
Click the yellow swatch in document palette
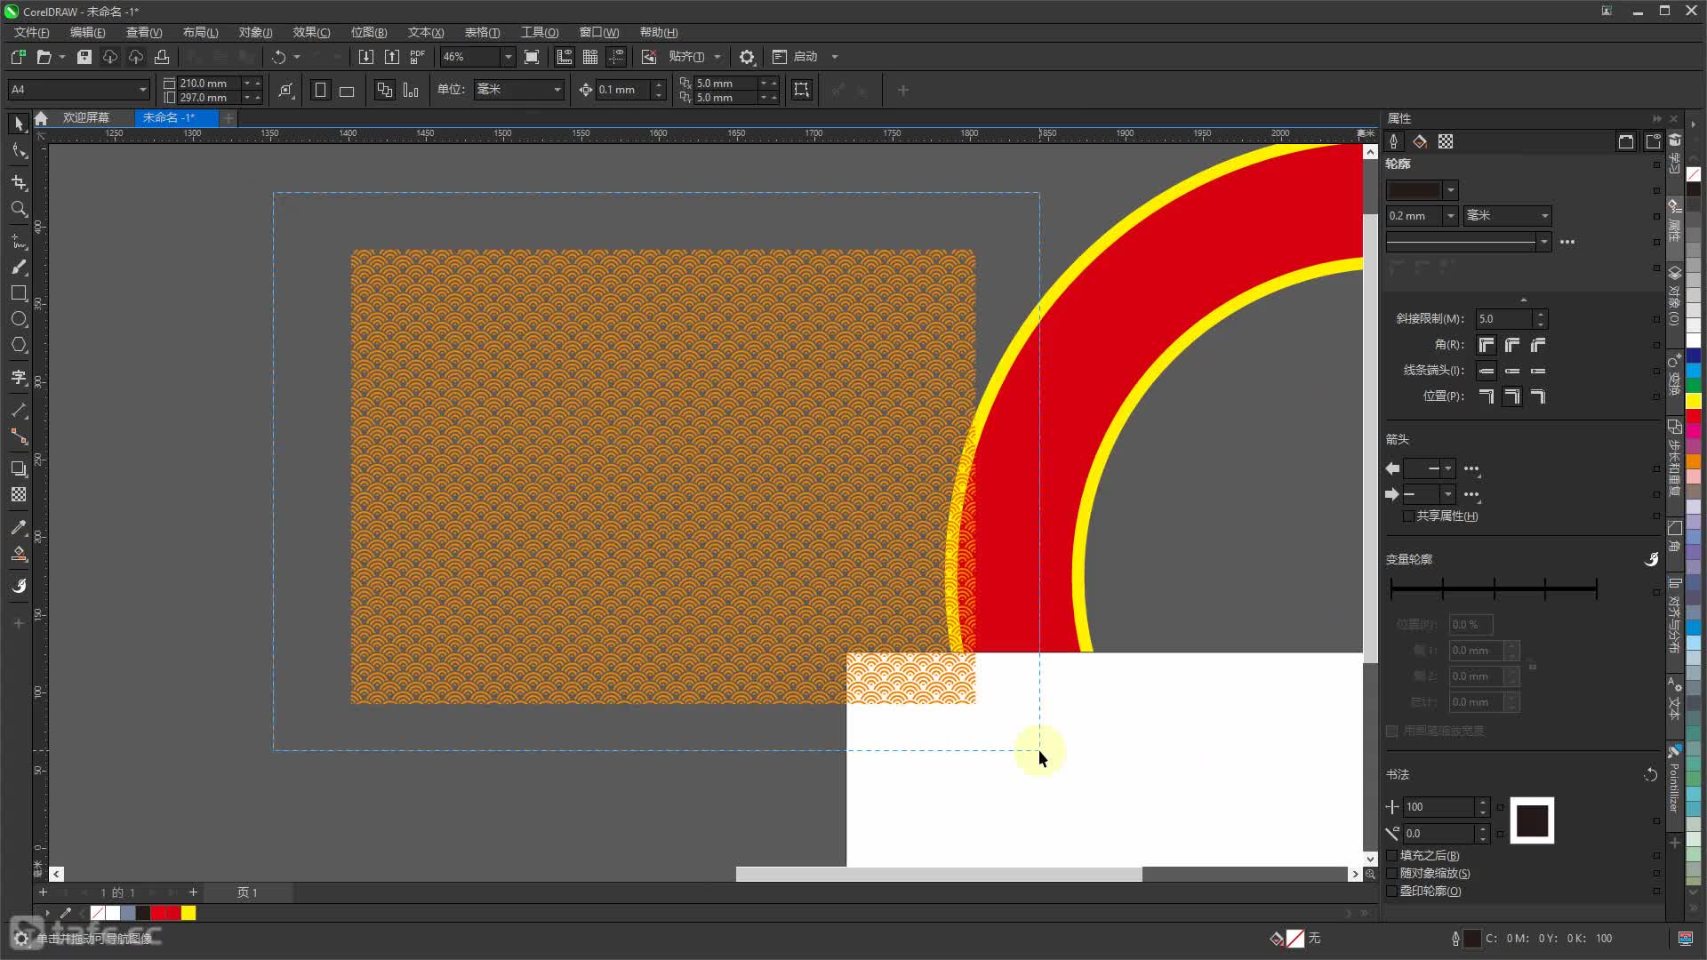click(x=188, y=913)
